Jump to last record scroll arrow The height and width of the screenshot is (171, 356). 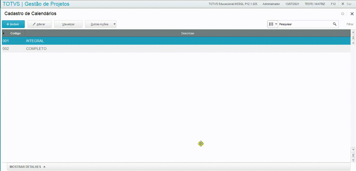[353, 160]
